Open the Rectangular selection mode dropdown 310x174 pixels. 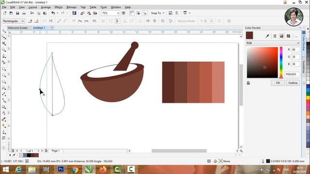(x=23, y=21)
